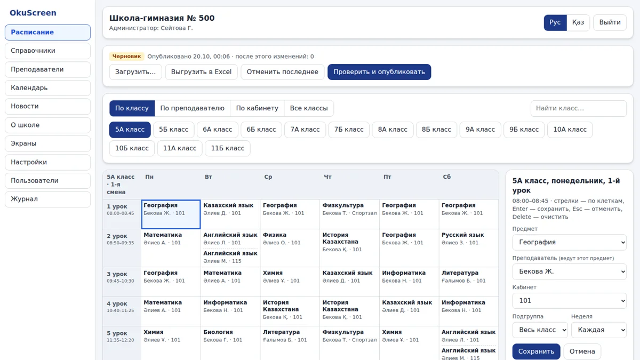Viewport: 640px width, 360px height.
Task: Open the Календарь sidebar item
Action: pos(48,88)
